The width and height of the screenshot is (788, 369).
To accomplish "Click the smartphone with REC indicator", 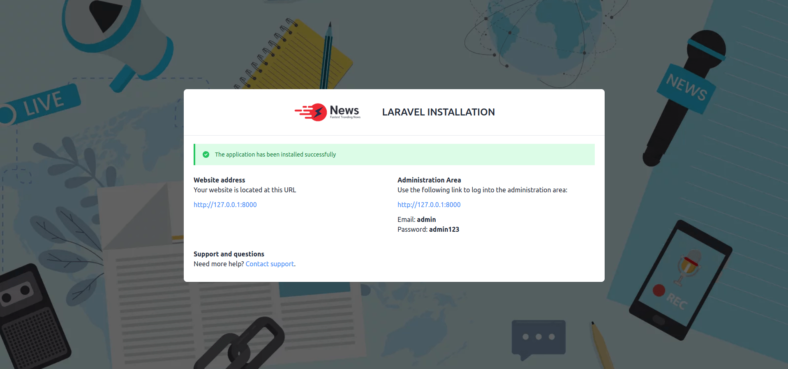I will (680, 279).
